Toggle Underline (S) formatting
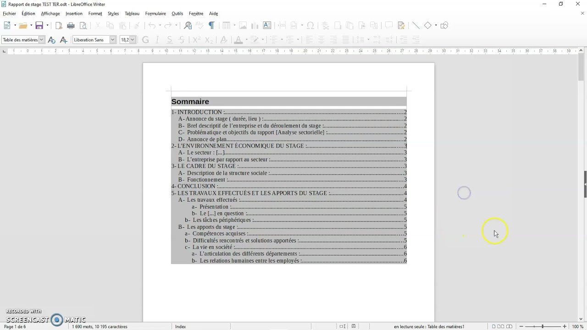The image size is (587, 330). point(170,40)
